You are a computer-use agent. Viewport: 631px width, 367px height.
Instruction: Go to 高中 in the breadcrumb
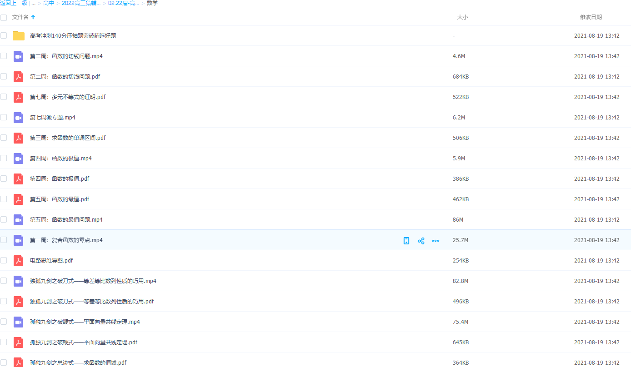point(49,3)
